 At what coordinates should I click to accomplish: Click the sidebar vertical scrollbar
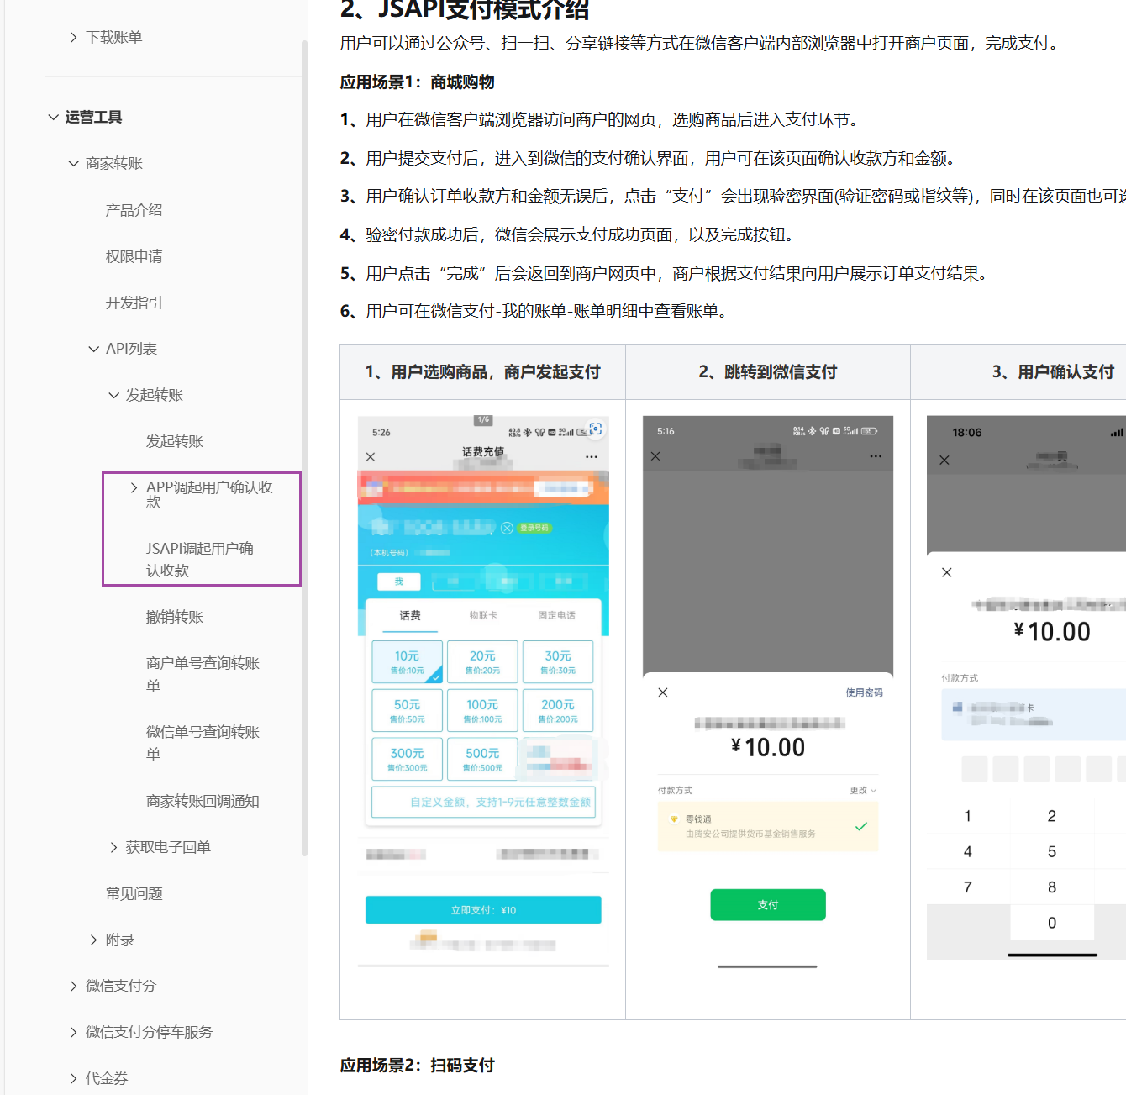pos(304,448)
